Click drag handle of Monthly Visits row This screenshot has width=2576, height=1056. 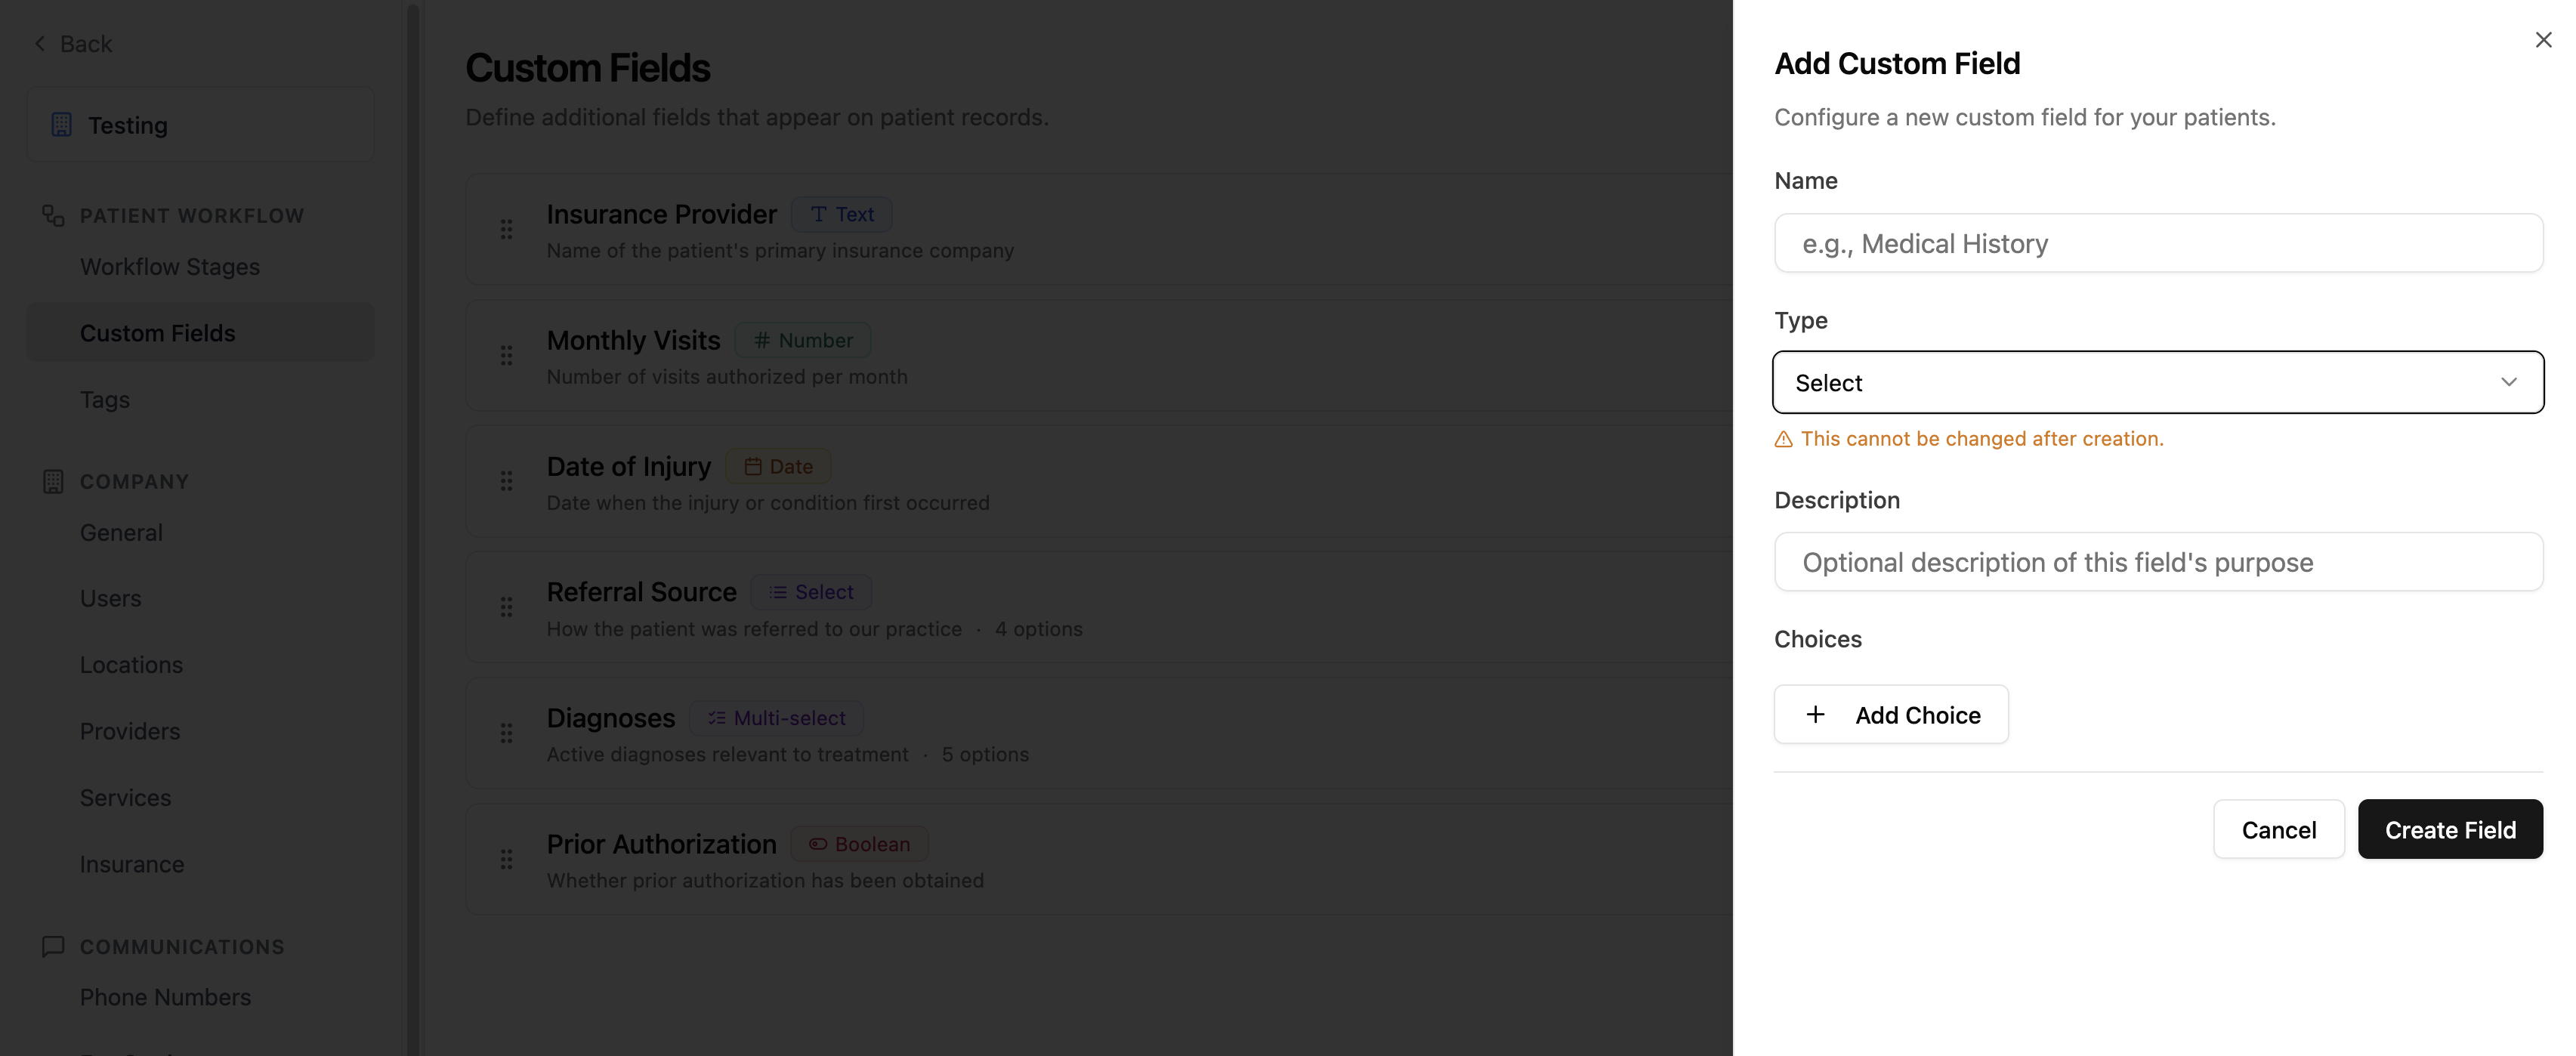click(506, 355)
